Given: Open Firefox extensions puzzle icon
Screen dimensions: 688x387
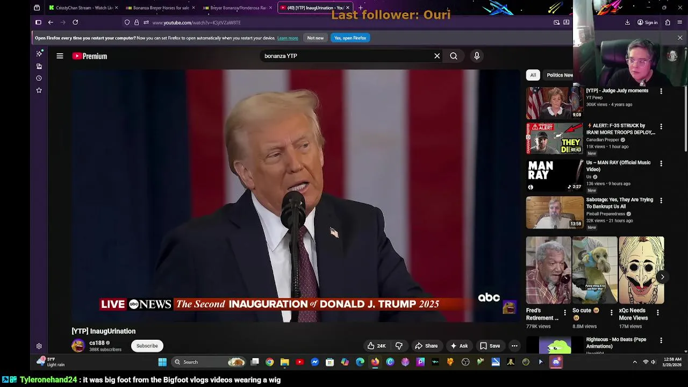Looking at the screenshot, I should pyautogui.click(x=668, y=23).
